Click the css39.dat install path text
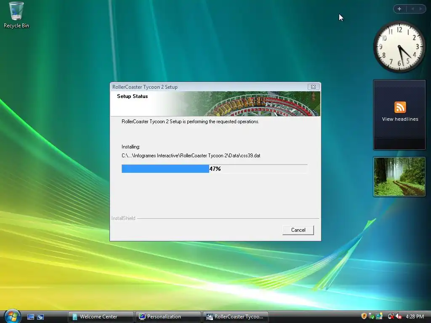 191,156
